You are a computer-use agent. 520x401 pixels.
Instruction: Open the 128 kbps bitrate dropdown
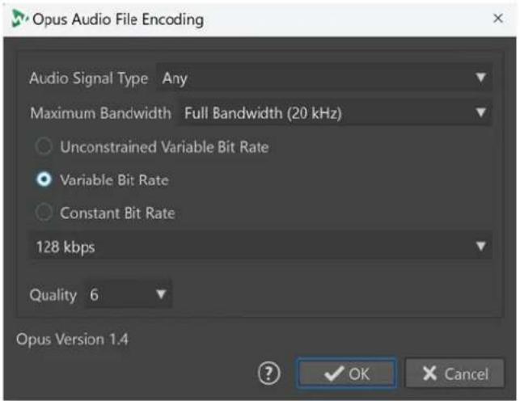260,247
